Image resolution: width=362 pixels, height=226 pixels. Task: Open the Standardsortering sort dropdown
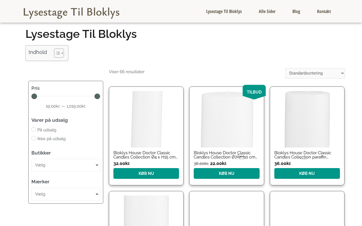click(315, 73)
